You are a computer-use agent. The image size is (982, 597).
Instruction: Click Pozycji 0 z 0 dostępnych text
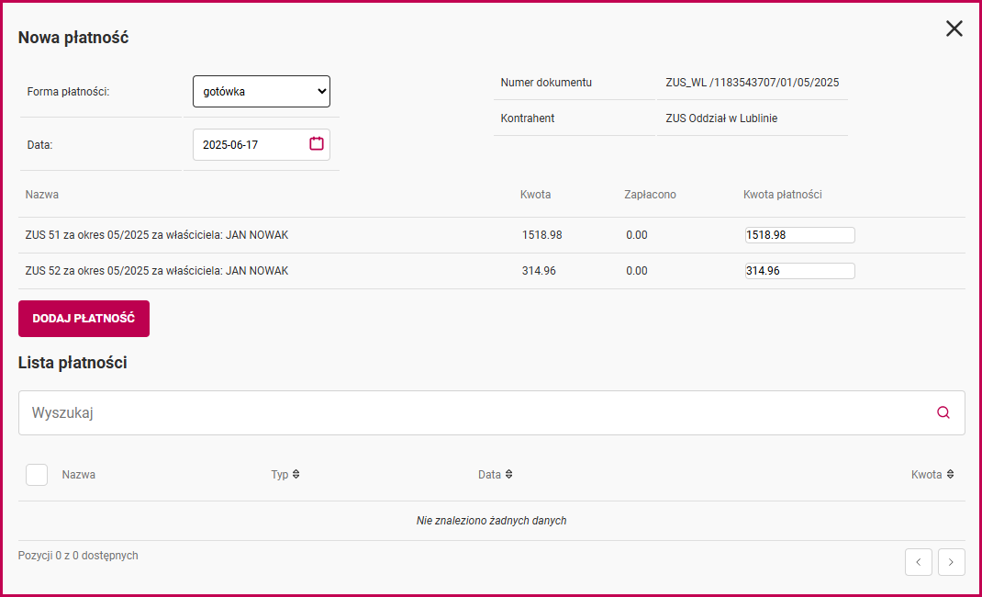click(x=78, y=555)
